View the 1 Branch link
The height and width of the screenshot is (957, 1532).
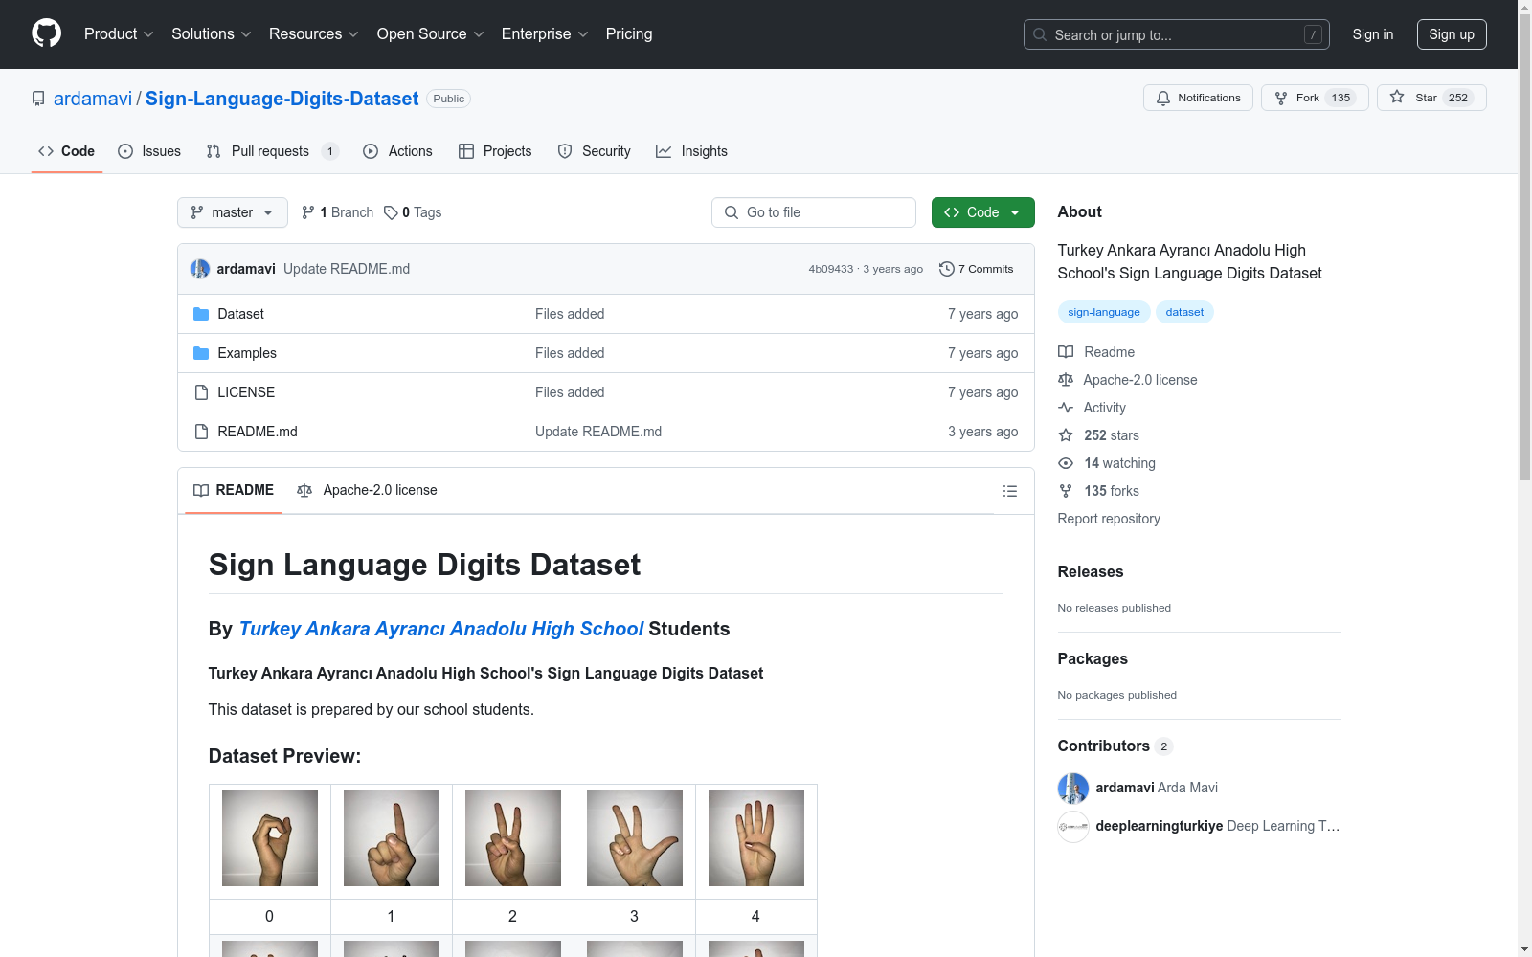coord(337,212)
